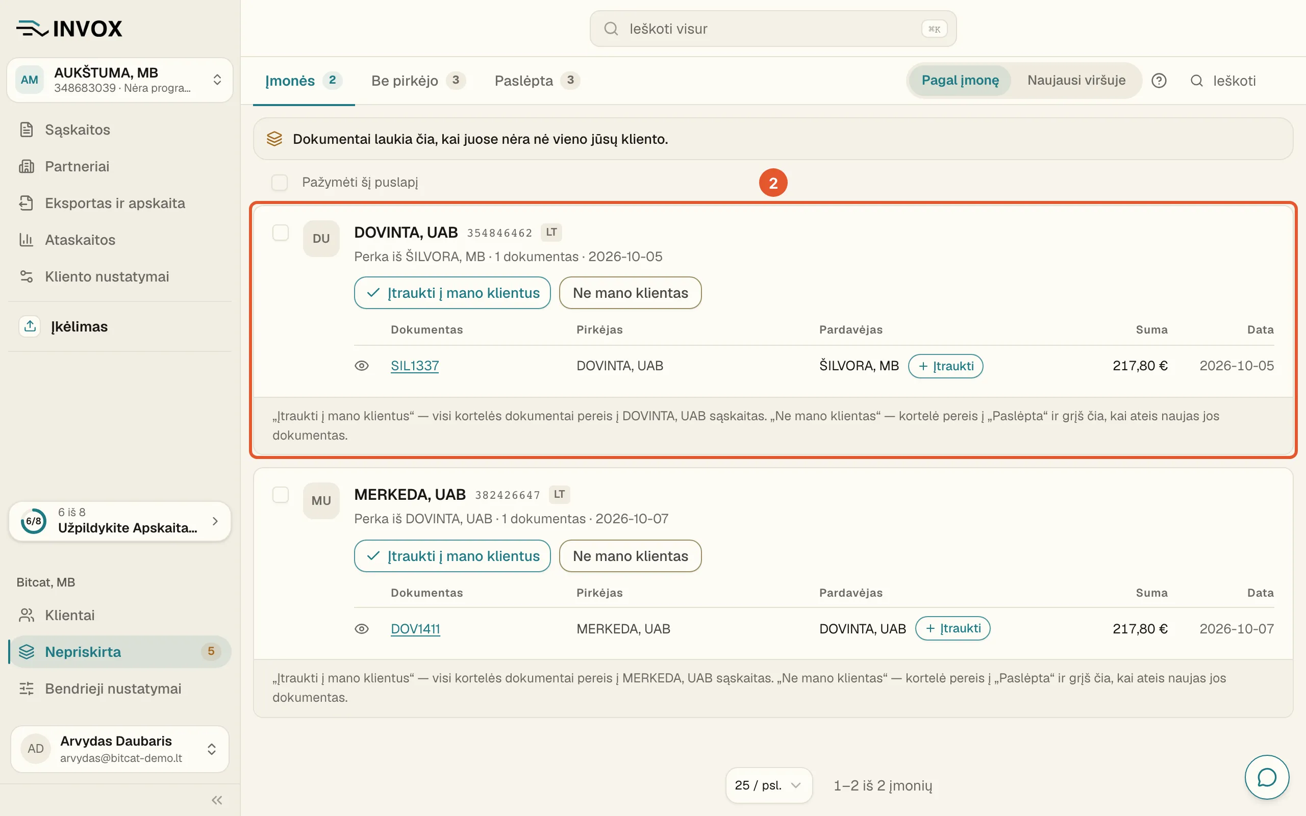This screenshot has height=816, width=1306.
Task: Open the Arvydas Daubaris account menu
Action: (120, 749)
